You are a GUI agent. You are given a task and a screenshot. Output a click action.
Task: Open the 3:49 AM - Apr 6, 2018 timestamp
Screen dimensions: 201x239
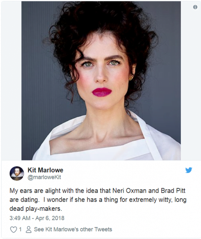(x=37, y=218)
